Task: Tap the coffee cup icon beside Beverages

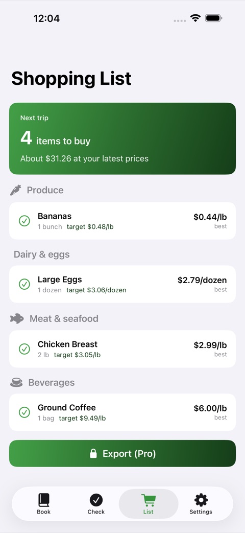Action: click(16, 382)
